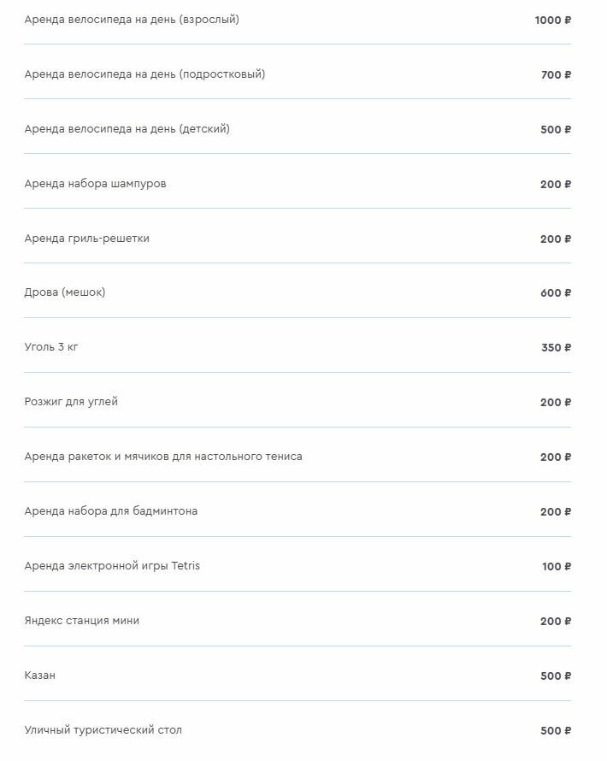Click the 700 ₽ price

point(556,75)
